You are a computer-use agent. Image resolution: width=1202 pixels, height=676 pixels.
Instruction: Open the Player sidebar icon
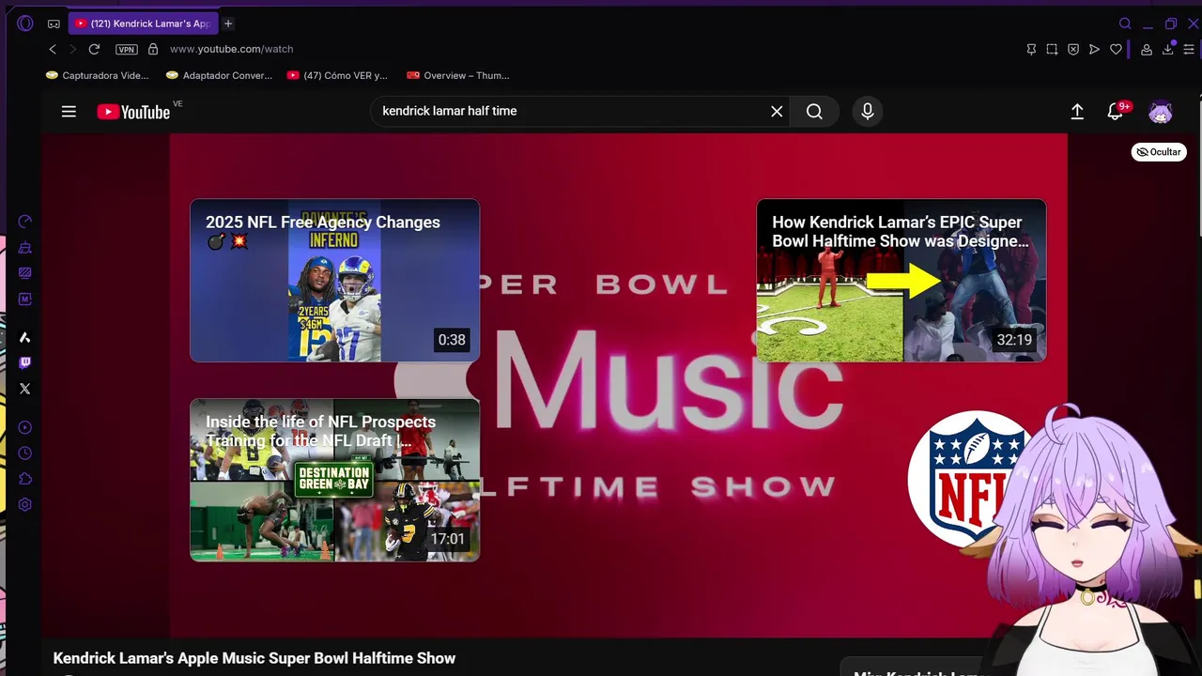tap(25, 427)
